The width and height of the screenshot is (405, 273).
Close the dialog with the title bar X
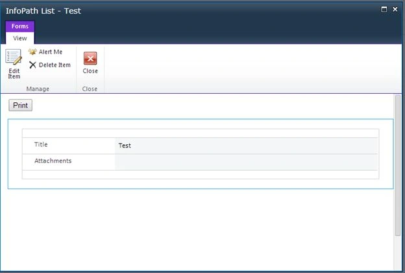(x=395, y=9)
